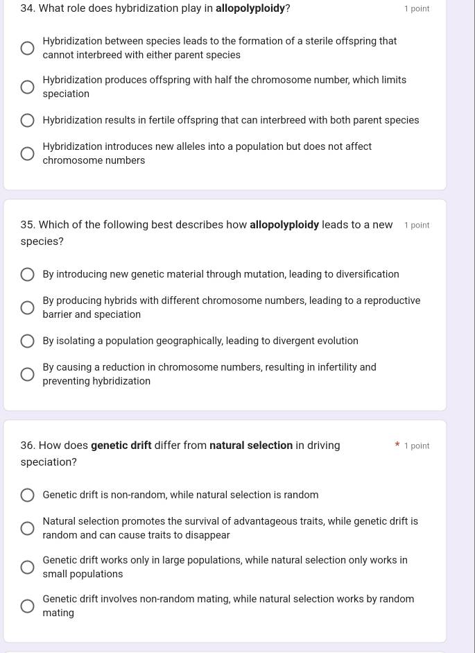The height and width of the screenshot is (653, 475).
Task: Click the title of question 34
Action: tap(155, 8)
